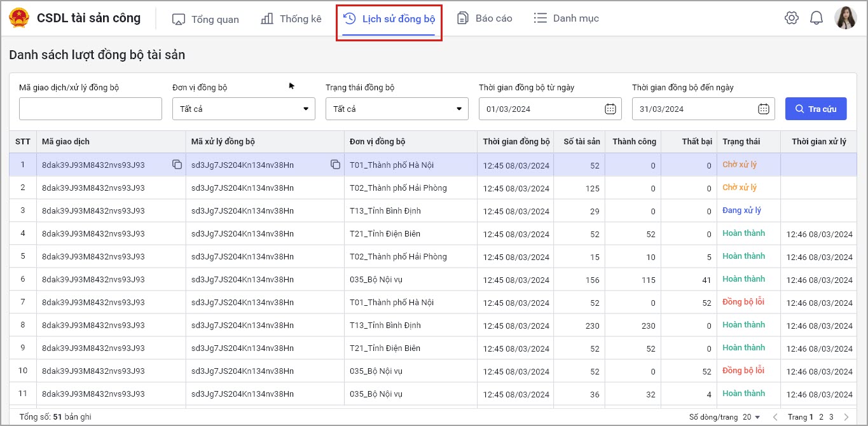The image size is (868, 426).
Task: Go to next page arrow
Action: pyautogui.click(x=846, y=417)
